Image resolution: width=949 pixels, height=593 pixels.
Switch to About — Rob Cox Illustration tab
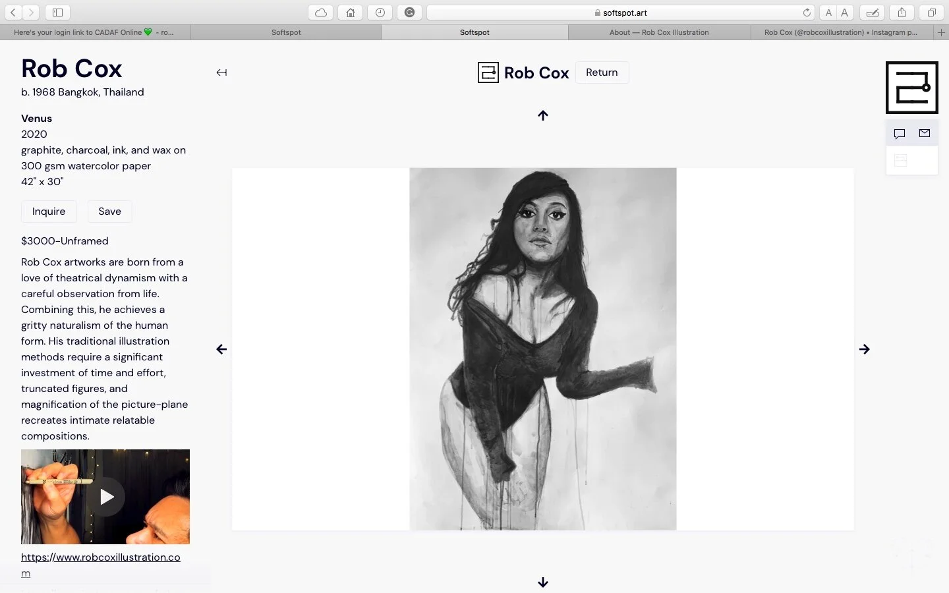[x=659, y=32]
